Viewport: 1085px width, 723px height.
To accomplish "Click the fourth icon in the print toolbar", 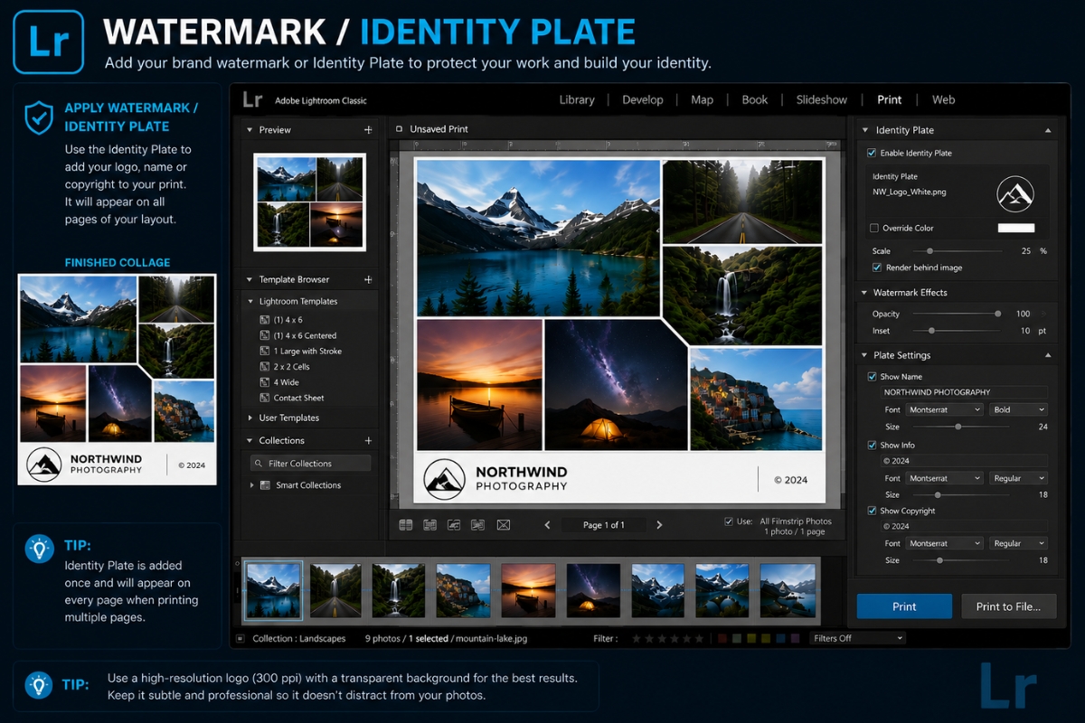I will tap(478, 525).
